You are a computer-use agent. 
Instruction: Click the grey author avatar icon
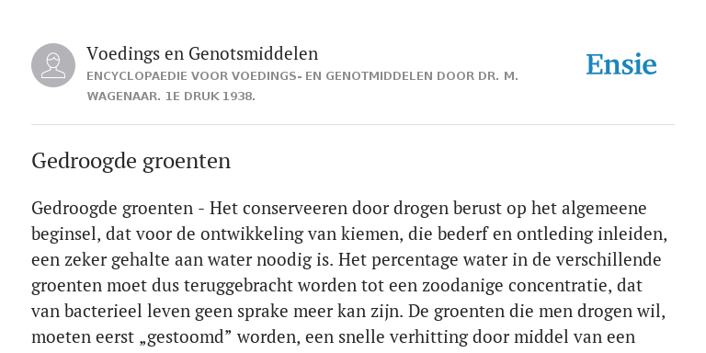pos(53,65)
